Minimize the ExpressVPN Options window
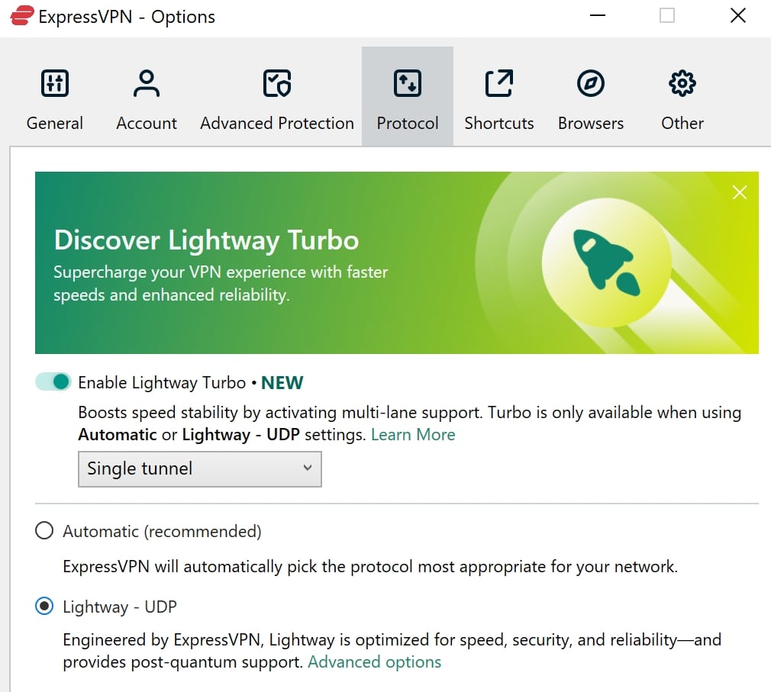 (x=598, y=16)
